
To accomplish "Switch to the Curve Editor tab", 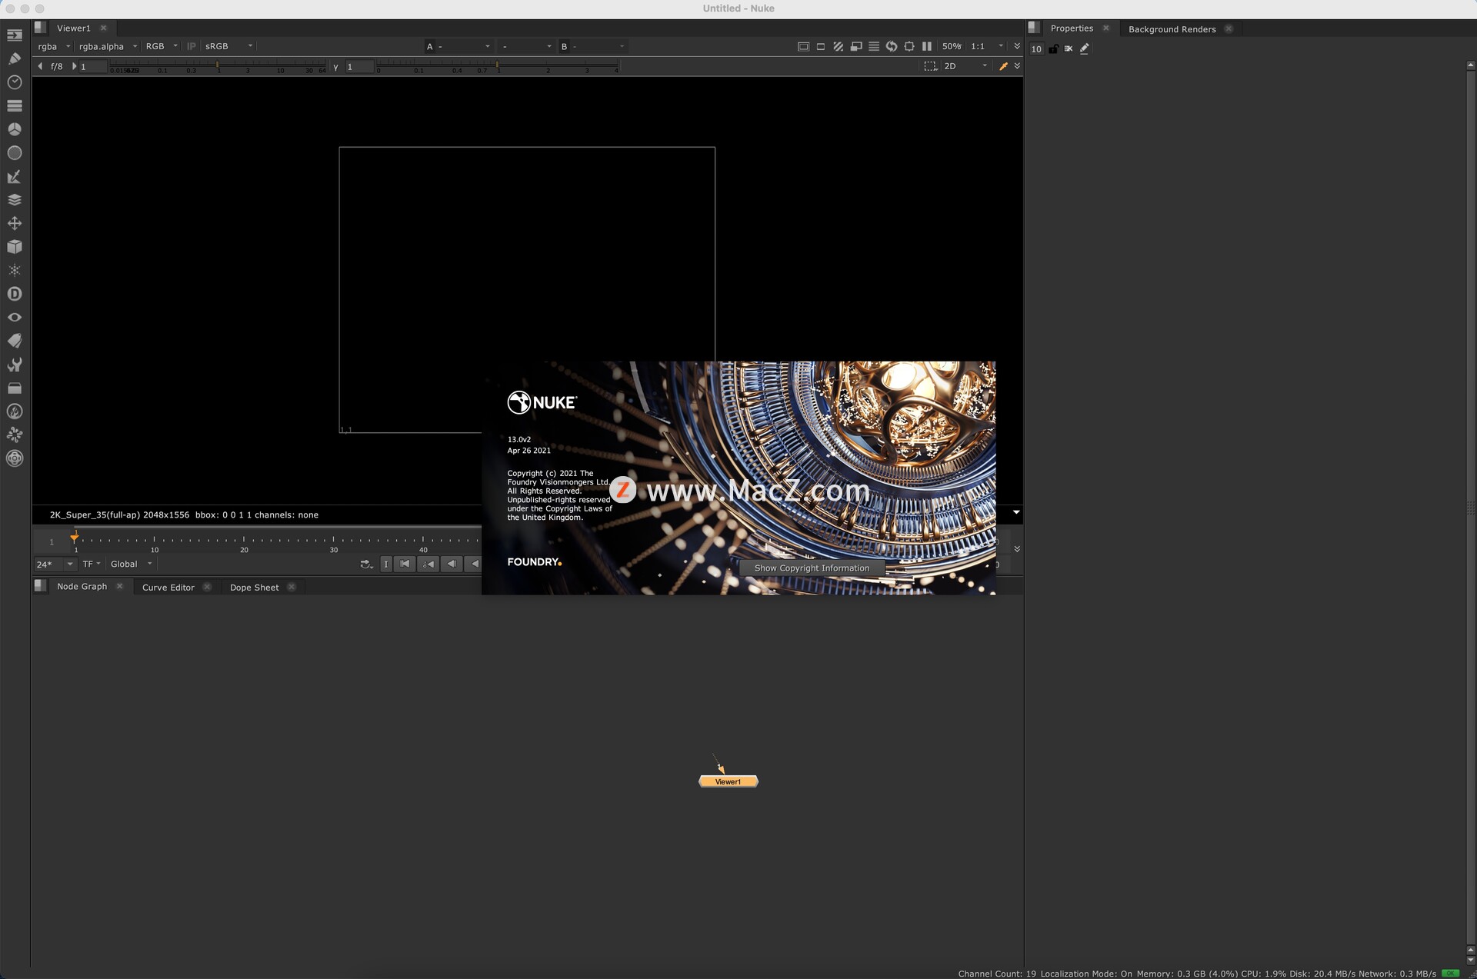I will pos(168,587).
